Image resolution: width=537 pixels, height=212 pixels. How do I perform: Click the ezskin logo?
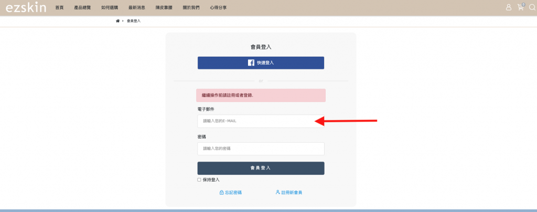click(x=26, y=7)
